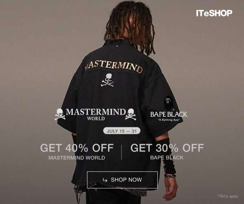
Task: Click the MASTERMIND WORLD caption under 40% off
Action: (77, 157)
